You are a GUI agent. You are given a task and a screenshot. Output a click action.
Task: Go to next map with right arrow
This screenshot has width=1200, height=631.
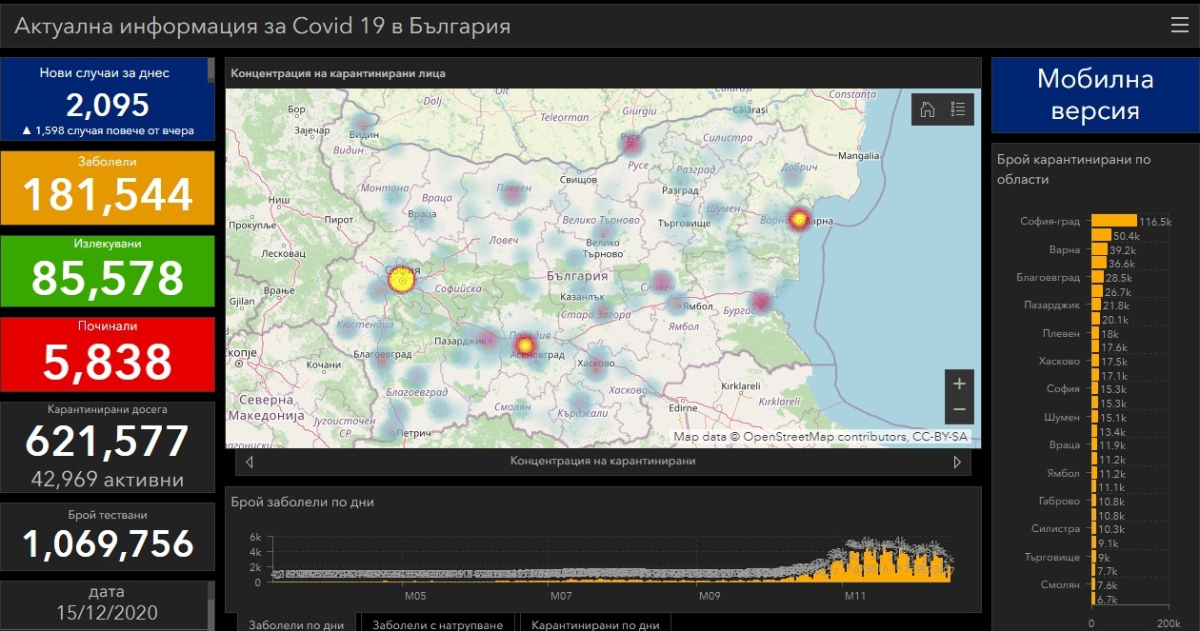coord(957,462)
